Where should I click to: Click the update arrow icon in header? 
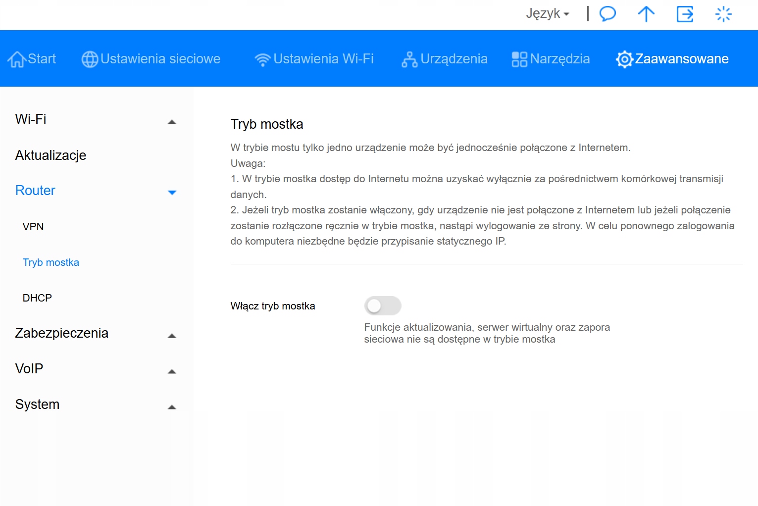pyautogui.click(x=646, y=14)
